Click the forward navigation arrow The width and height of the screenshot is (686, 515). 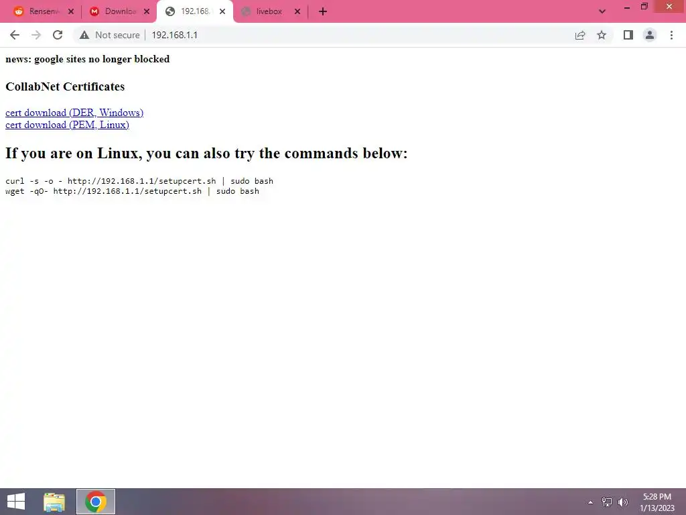[x=36, y=35]
